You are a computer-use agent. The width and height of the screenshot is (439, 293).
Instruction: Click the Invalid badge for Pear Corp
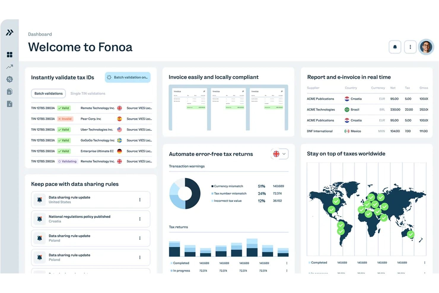(x=65, y=119)
